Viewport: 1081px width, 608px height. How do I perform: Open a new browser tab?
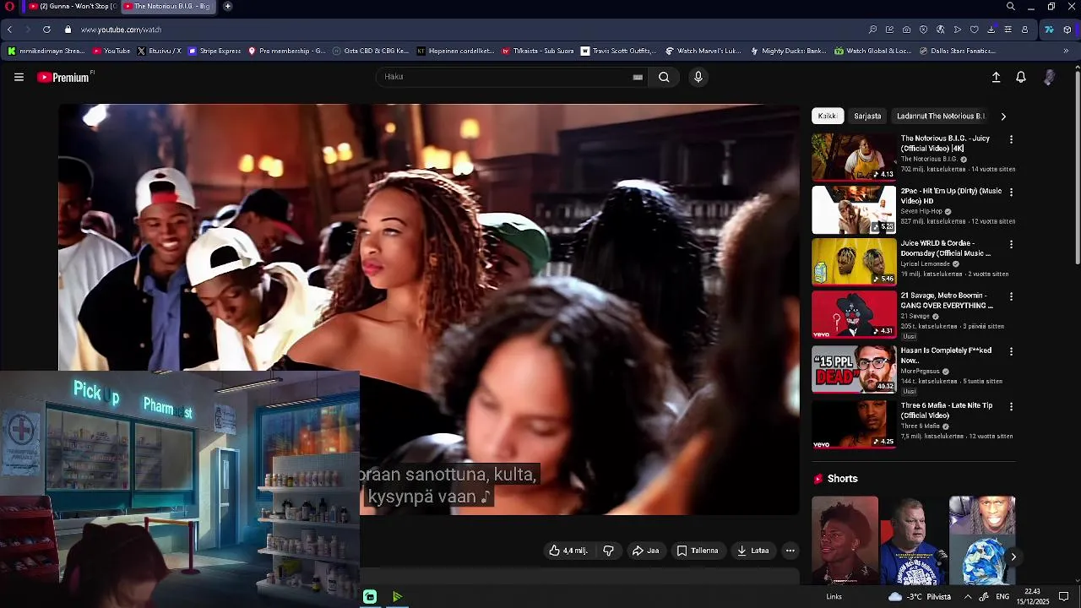pos(227,6)
